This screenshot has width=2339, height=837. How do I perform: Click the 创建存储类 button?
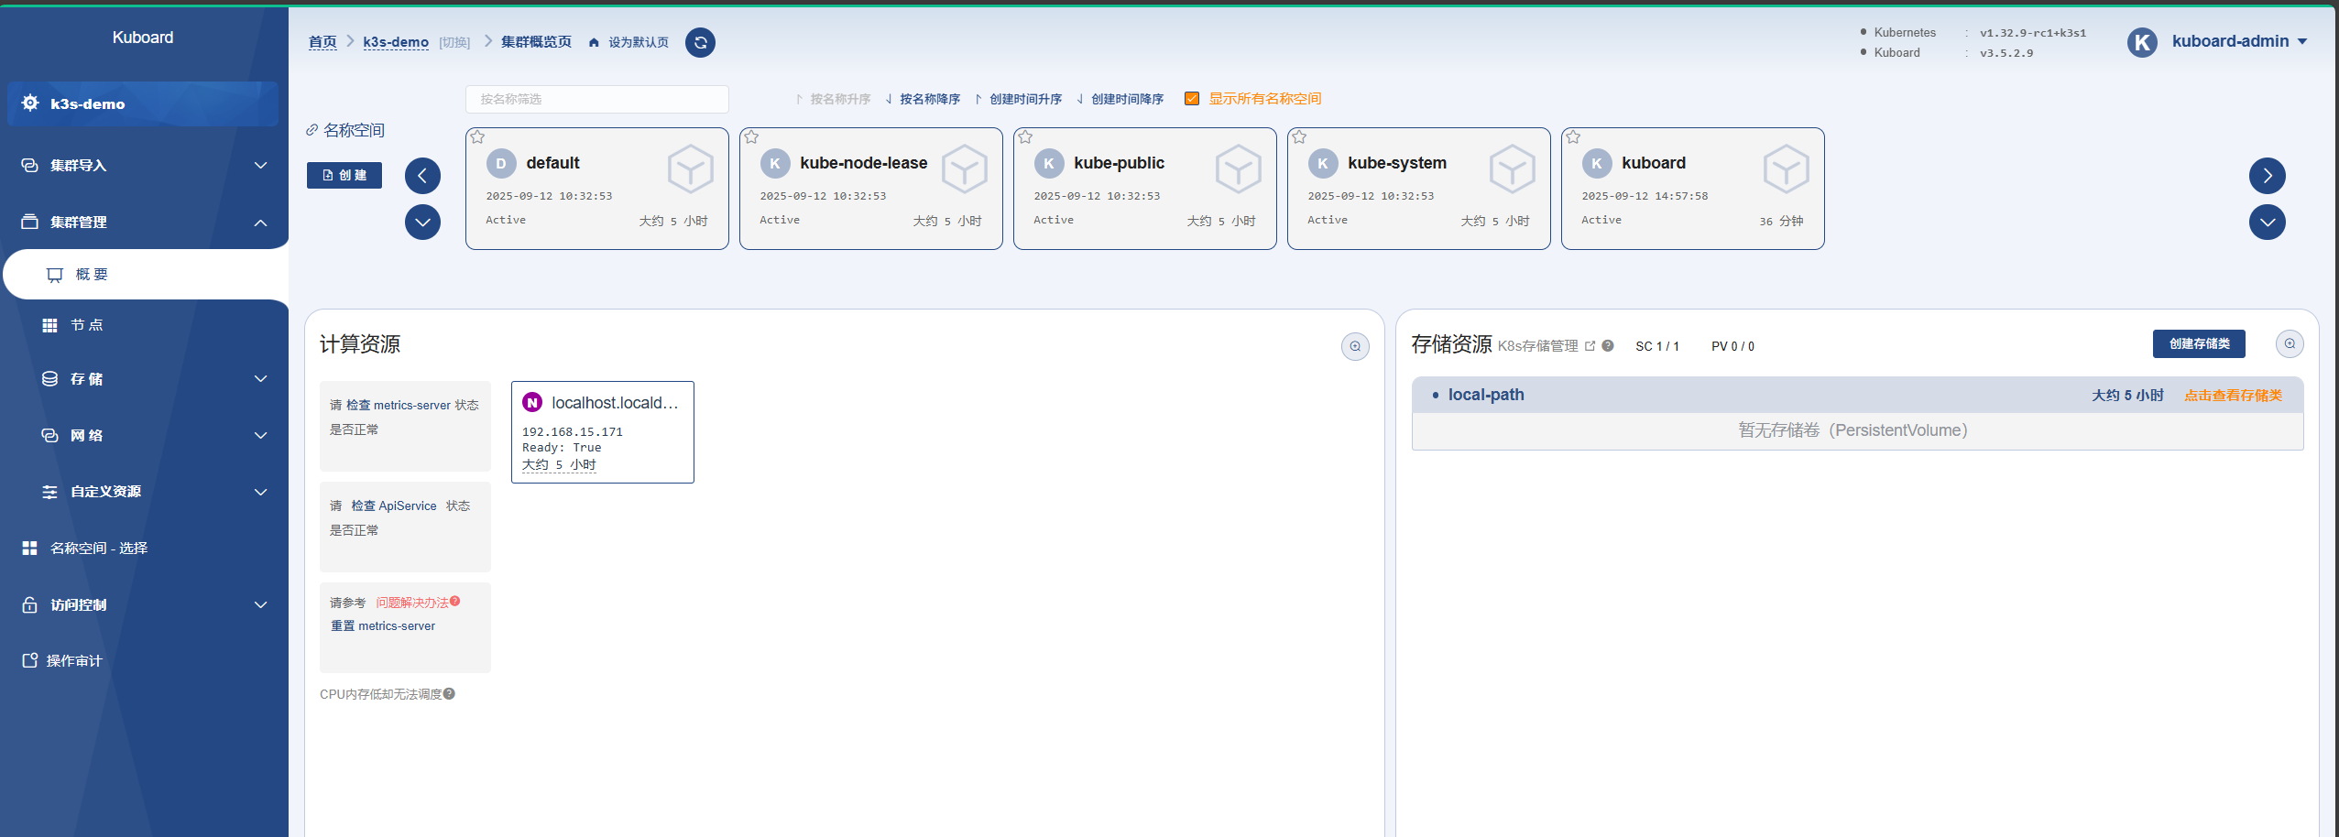pyautogui.click(x=2198, y=343)
